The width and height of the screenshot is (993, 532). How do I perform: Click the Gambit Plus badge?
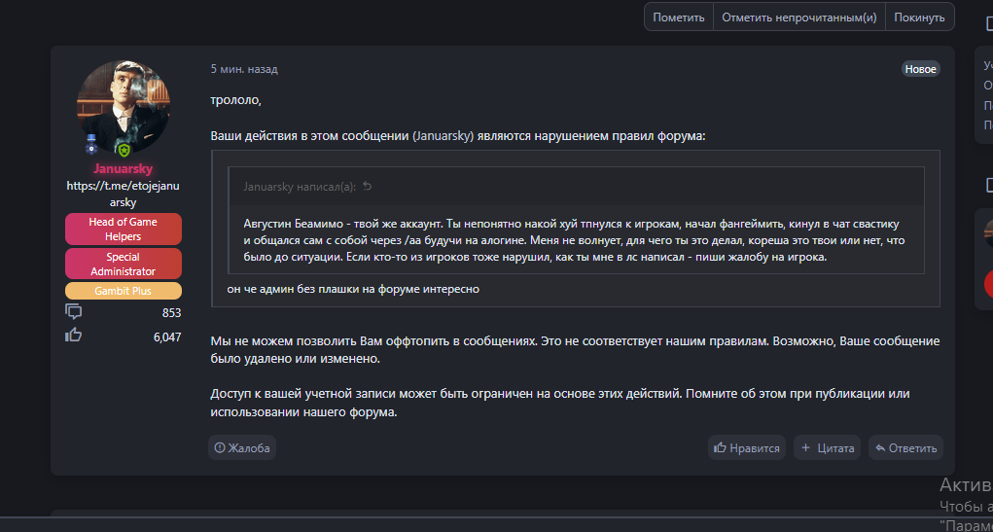pyautogui.click(x=123, y=291)
